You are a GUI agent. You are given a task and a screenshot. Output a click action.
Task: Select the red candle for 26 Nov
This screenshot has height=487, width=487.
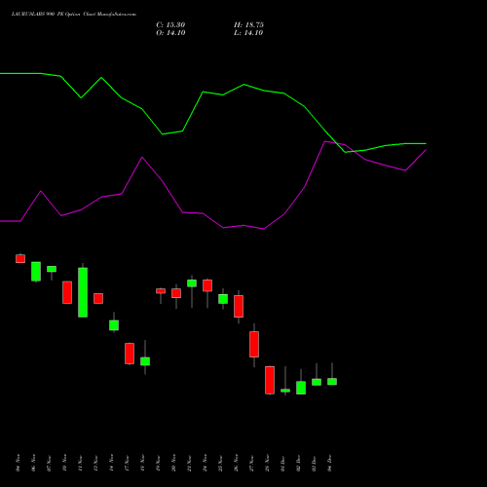tap(239, 306)
